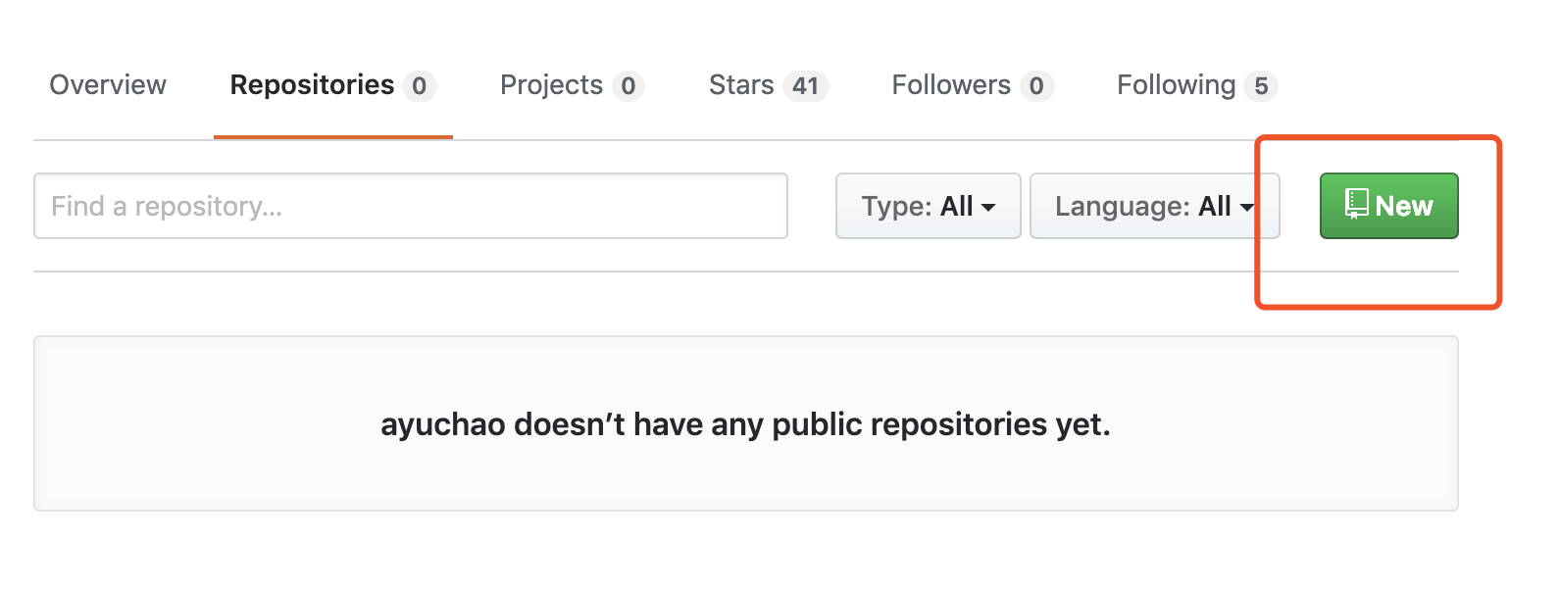Switch to the Overview tab

[108, 85]
